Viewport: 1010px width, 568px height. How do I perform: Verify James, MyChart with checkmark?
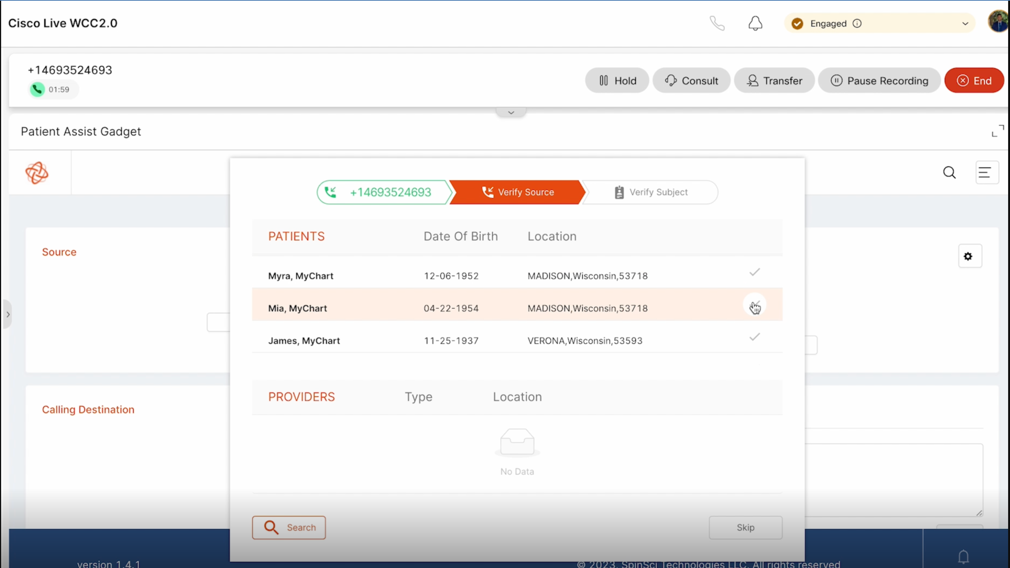click(x=755, y=337)
